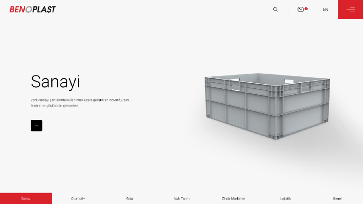Screen dimensions: 363x204
Task: Open the search magnifier icon
Action: pyautogui.click(x=275, y=10)
